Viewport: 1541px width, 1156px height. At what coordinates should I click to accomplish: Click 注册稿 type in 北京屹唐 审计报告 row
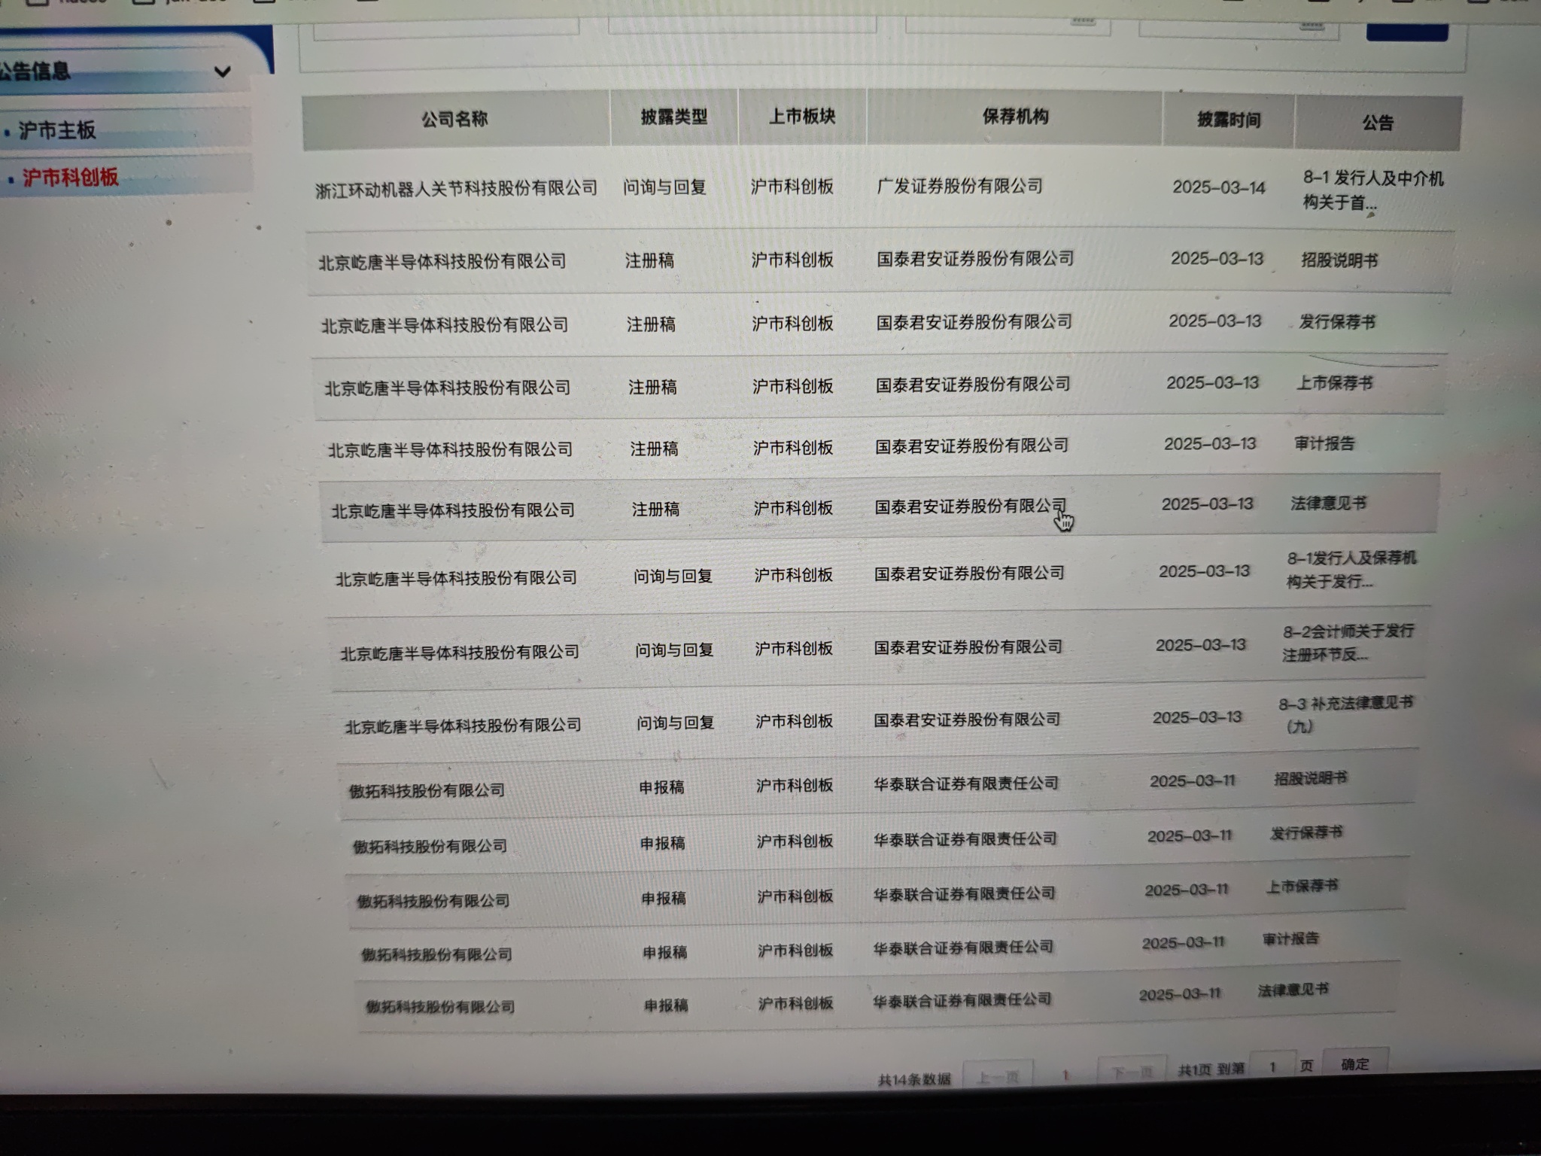[654, 449]
